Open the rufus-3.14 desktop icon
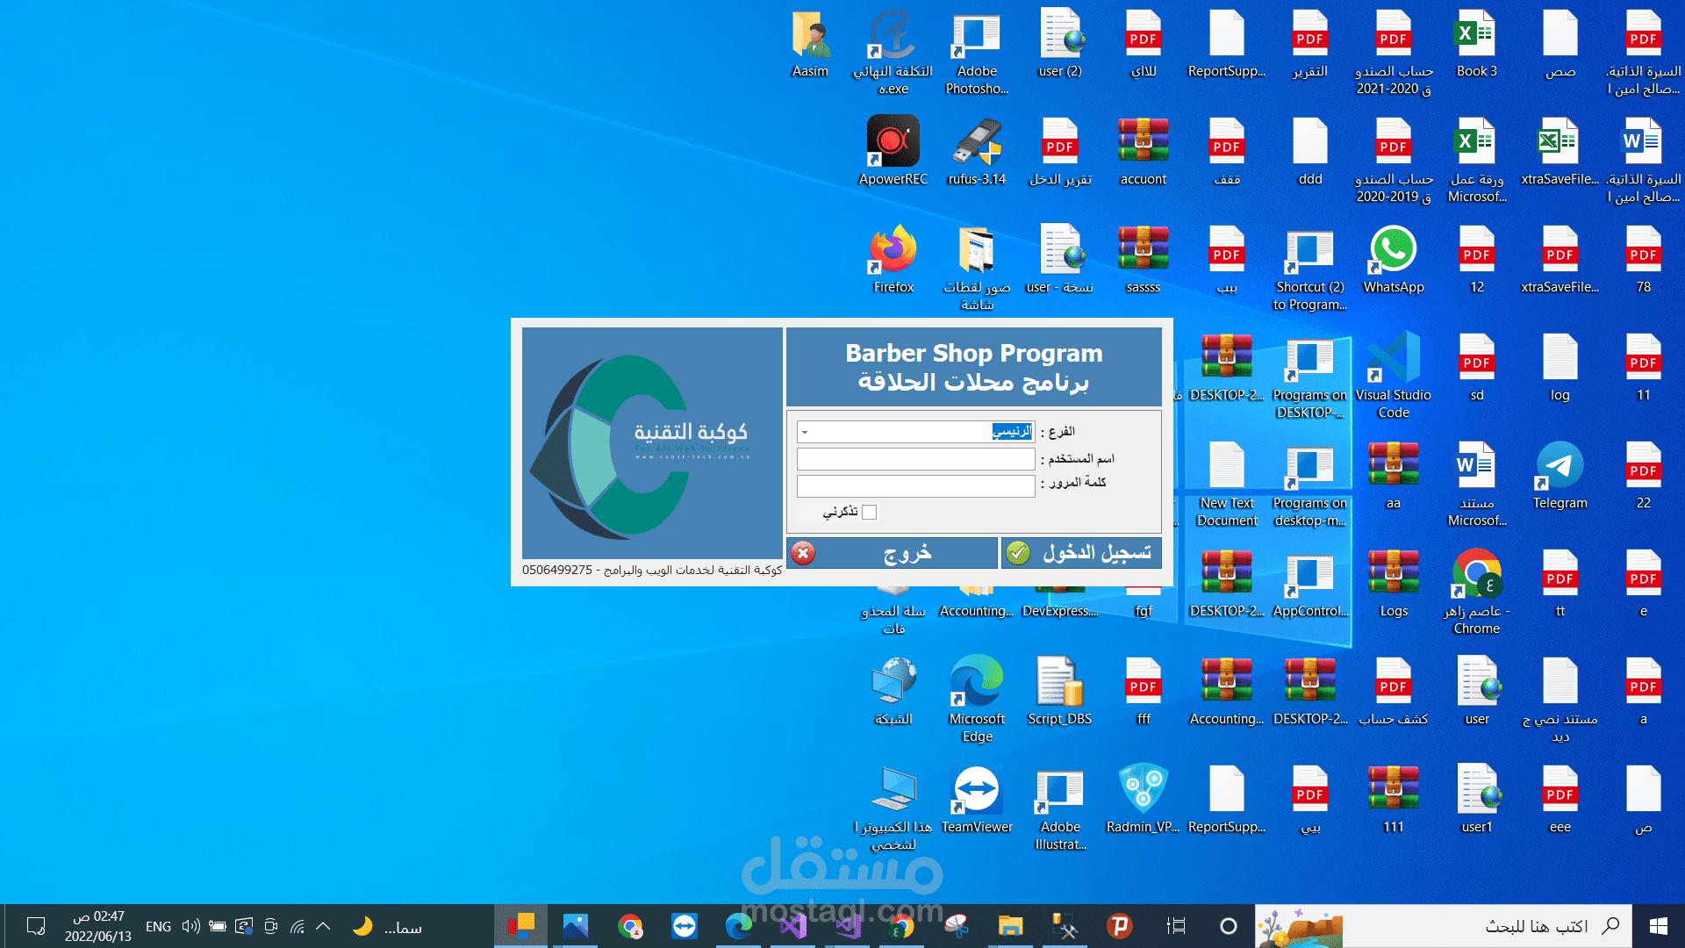The image size is (1685, 948). point(976,145)
